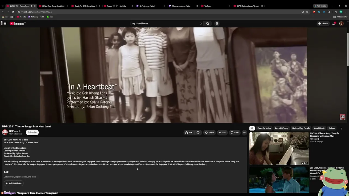Image resolution: width=349 pixels, height=196 pixels.
Task: Switch to the Ready For KCON izna tab
Action: tap(86, 6)
